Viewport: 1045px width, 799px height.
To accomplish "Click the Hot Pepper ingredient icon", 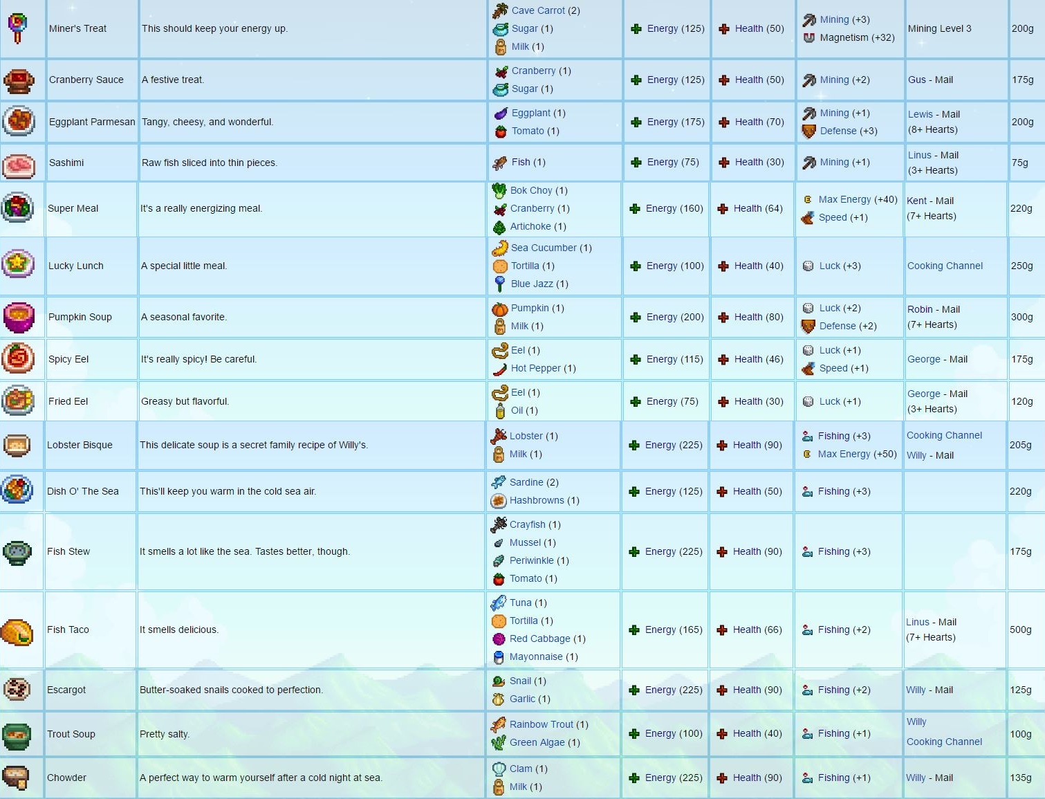I will [499, 369].
